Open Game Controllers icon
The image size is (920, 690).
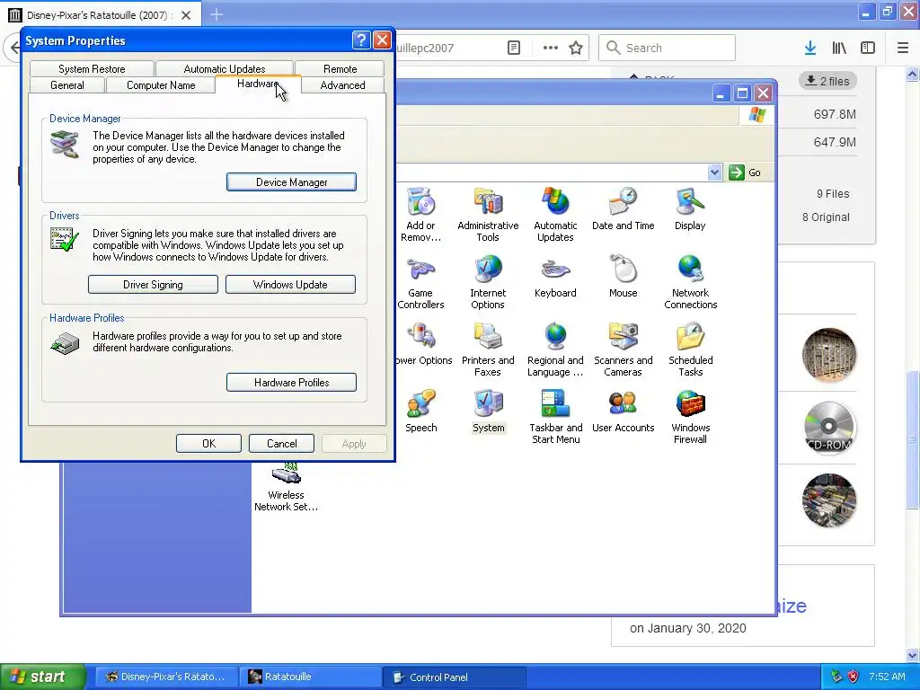pos(420,281)
